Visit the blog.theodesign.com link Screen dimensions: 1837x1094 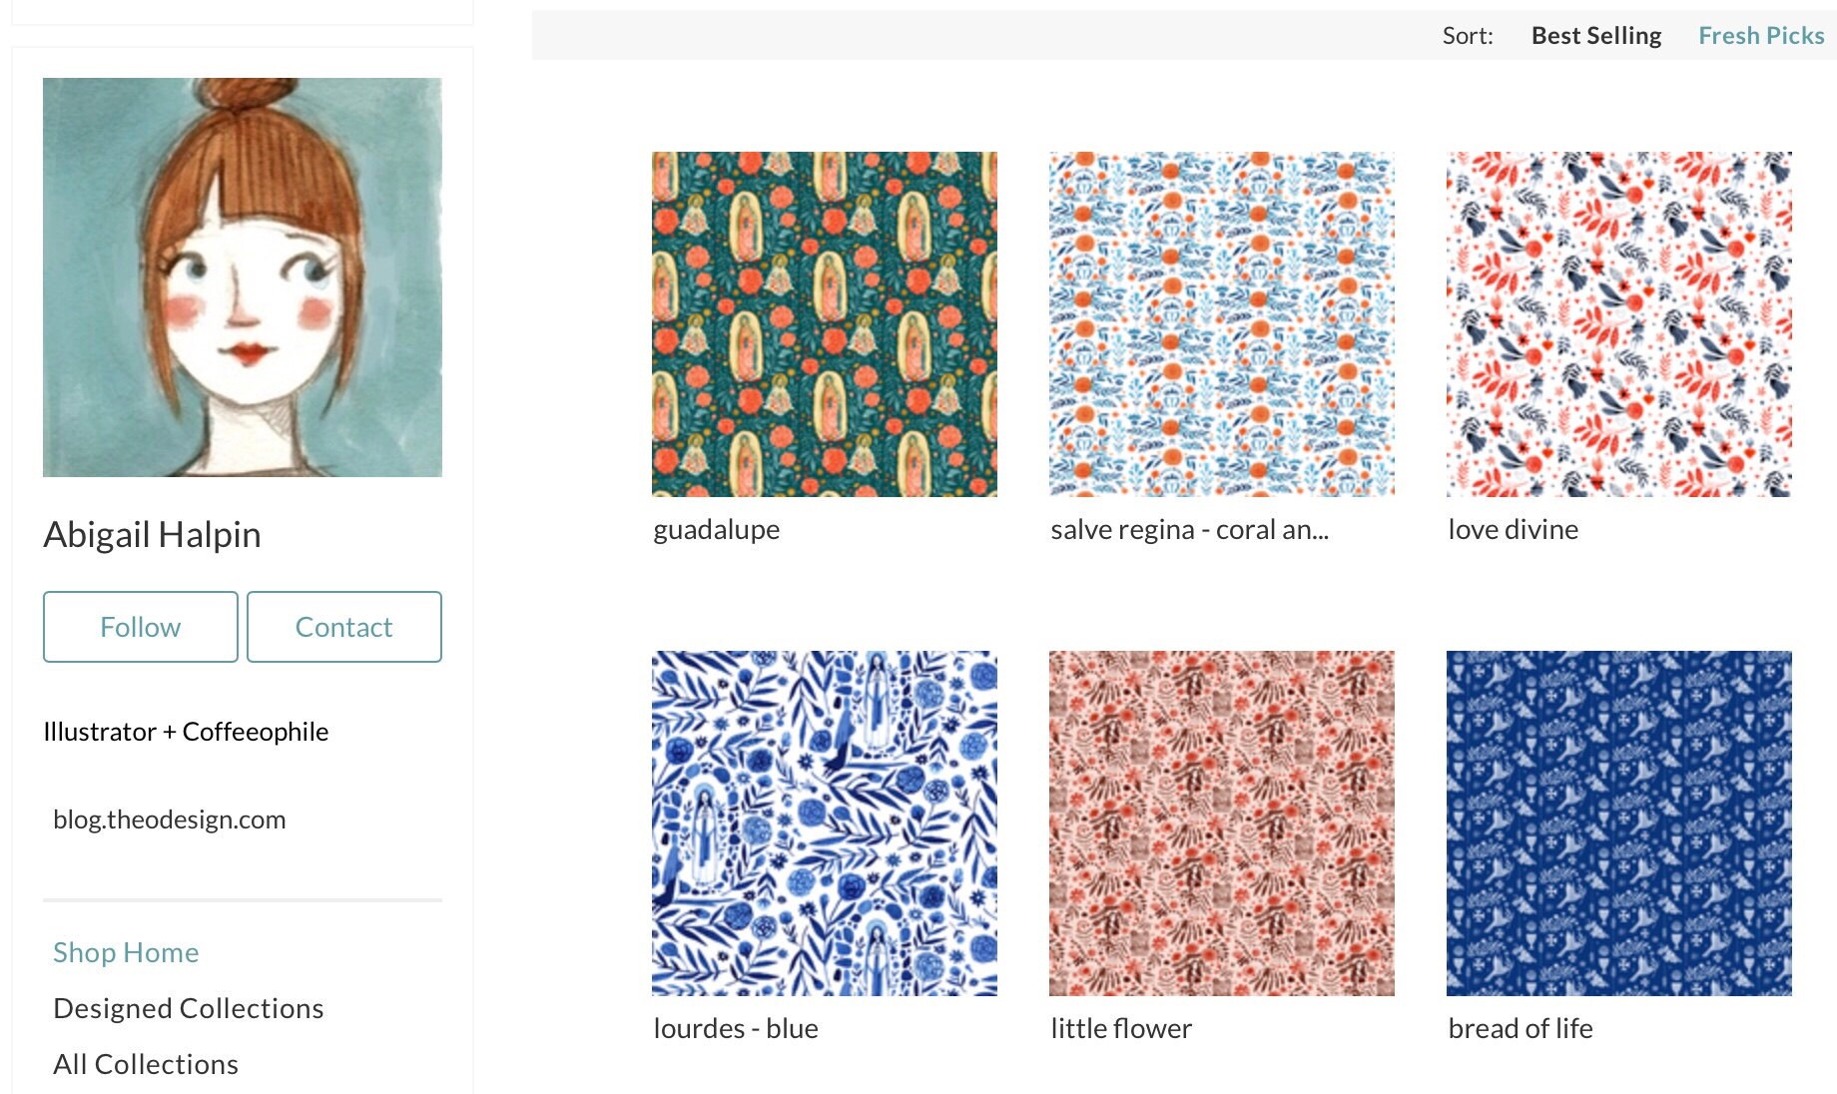point(170,820)
